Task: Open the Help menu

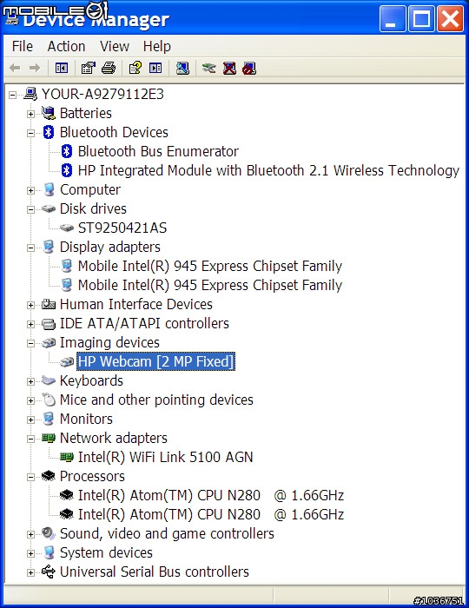Action: pos(156,46)
